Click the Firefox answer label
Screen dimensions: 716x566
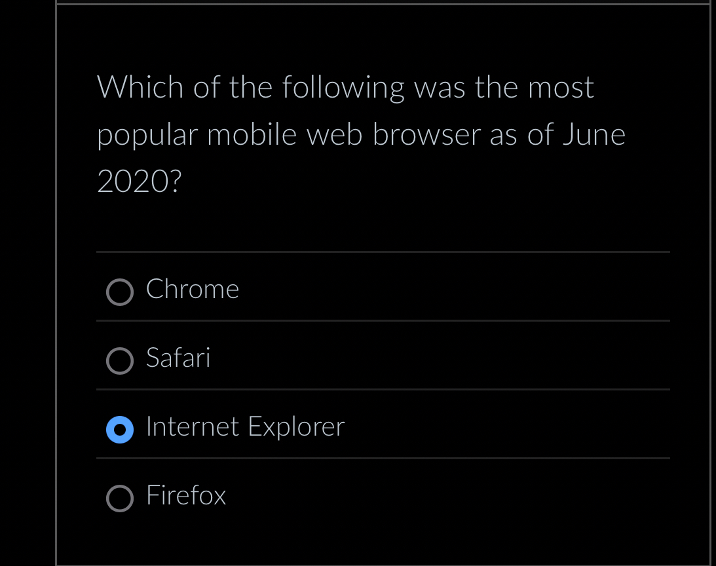coord(185,496)
